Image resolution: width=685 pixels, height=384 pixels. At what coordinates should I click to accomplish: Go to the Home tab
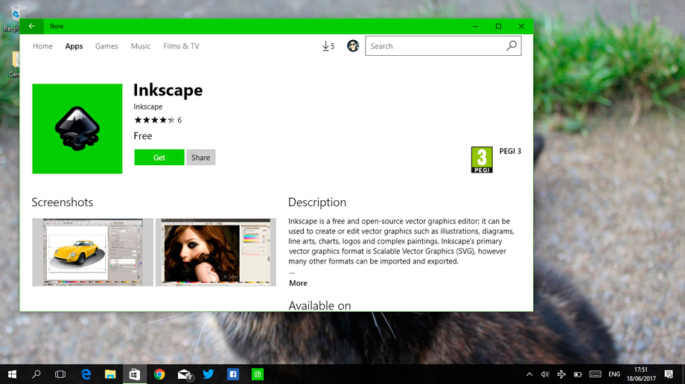click(43, 46)
